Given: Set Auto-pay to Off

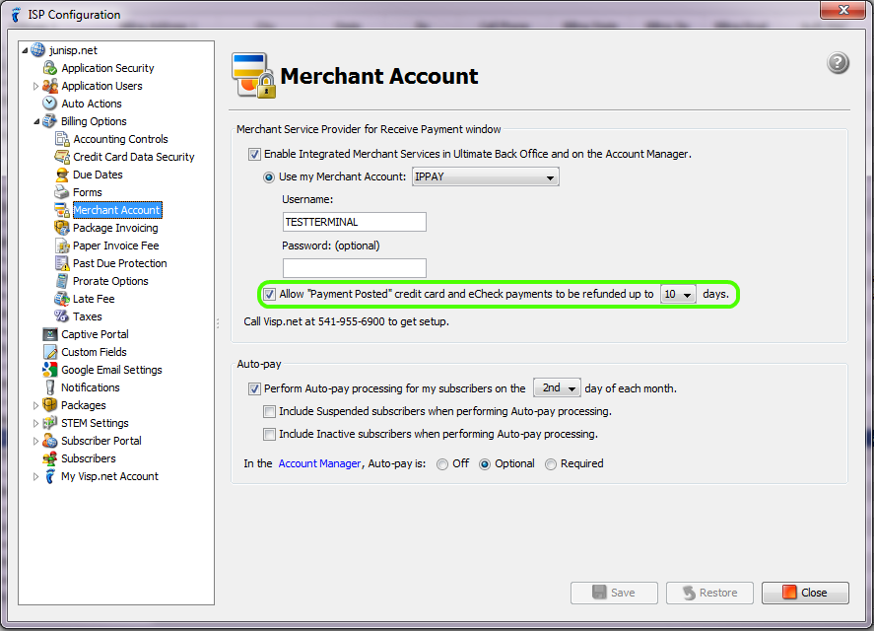Looking at the screenshot, I should tap(442, 464).
